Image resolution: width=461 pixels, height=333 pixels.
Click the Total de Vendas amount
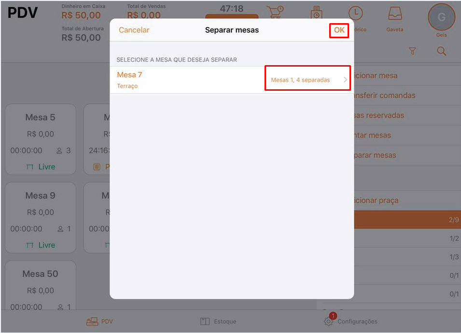[144, 15]
